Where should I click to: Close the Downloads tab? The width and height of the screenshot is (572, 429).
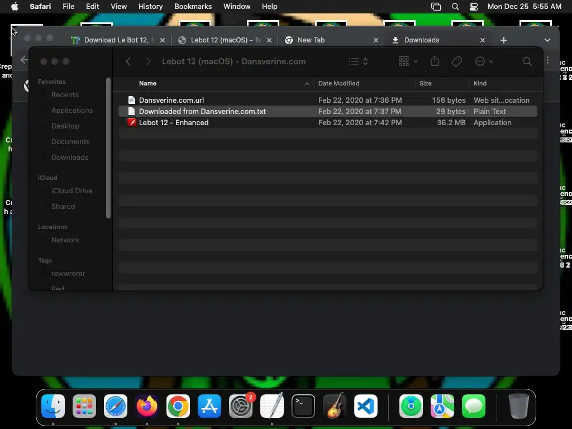[482, 40]
